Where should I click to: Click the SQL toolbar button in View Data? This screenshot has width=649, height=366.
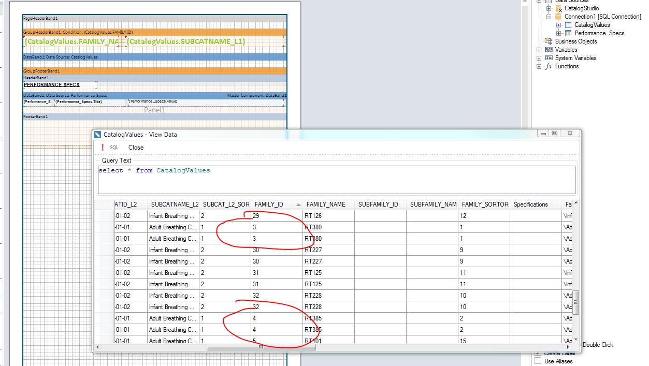pos(114,148)
